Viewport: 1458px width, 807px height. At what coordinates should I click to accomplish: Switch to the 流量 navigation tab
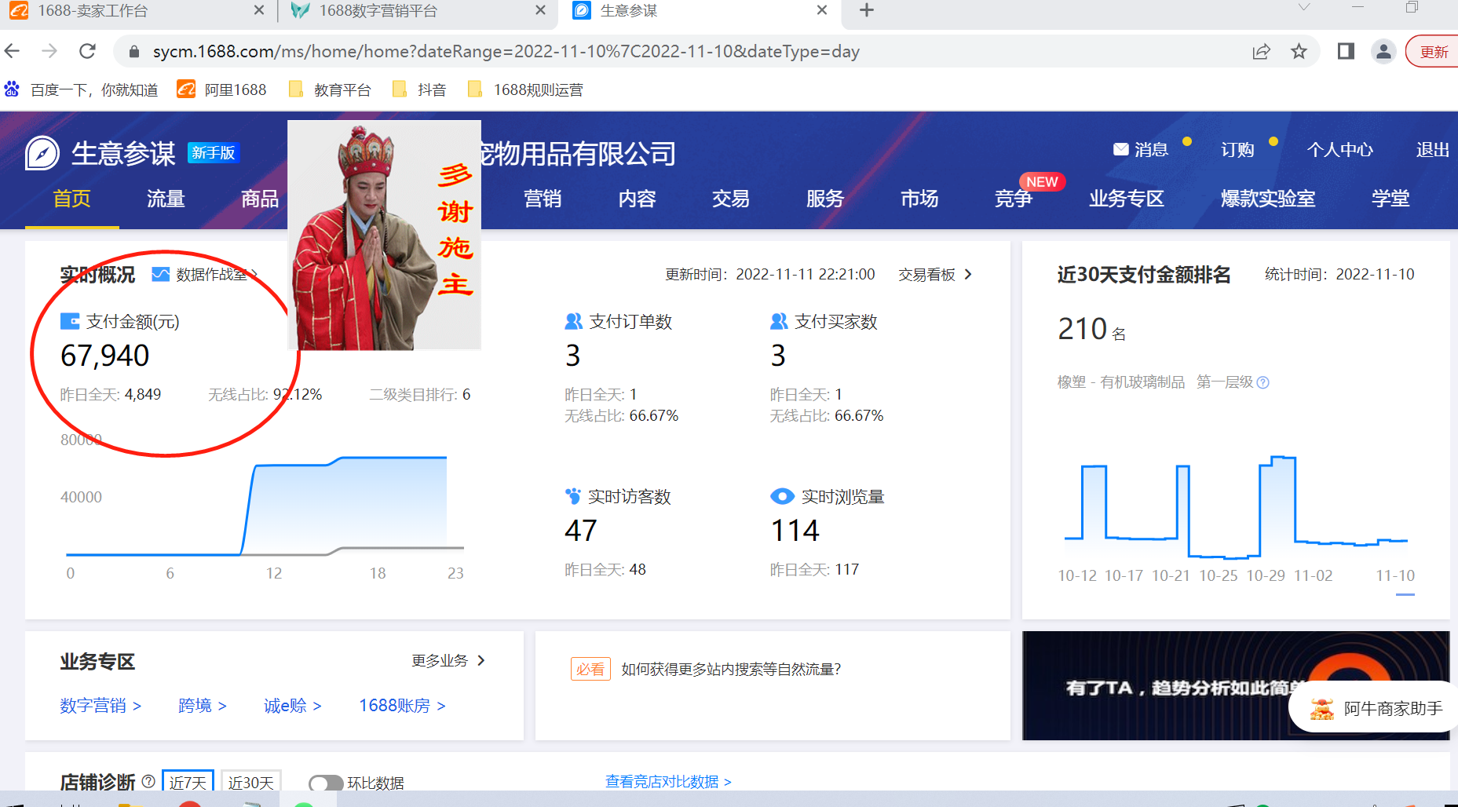pos(166,199)
